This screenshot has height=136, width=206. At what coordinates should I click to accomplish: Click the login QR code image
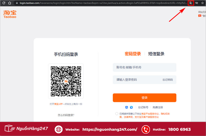[x=66, y=81]
